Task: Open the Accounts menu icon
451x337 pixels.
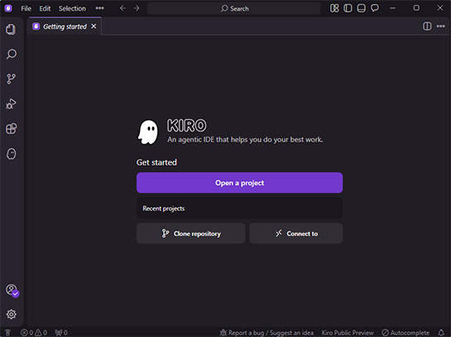Action: (x=12, y=290)
